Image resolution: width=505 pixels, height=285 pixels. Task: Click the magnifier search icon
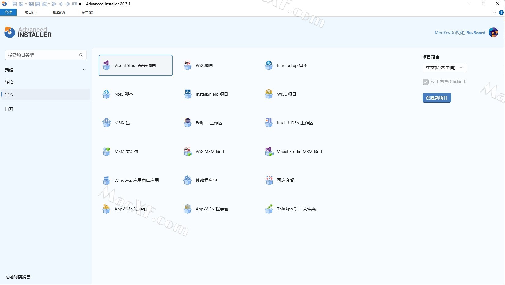coord(81,55)
